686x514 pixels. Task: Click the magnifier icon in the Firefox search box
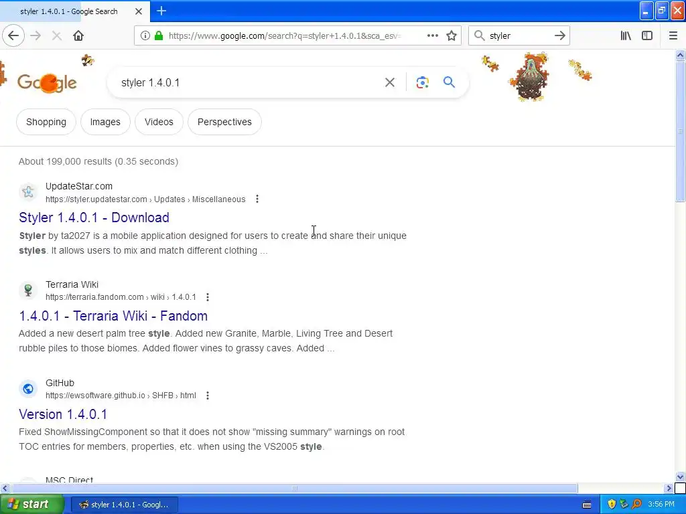480,36
